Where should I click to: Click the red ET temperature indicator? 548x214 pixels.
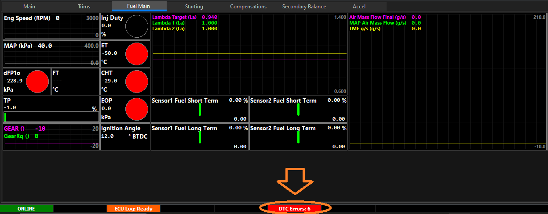[136, 54]
